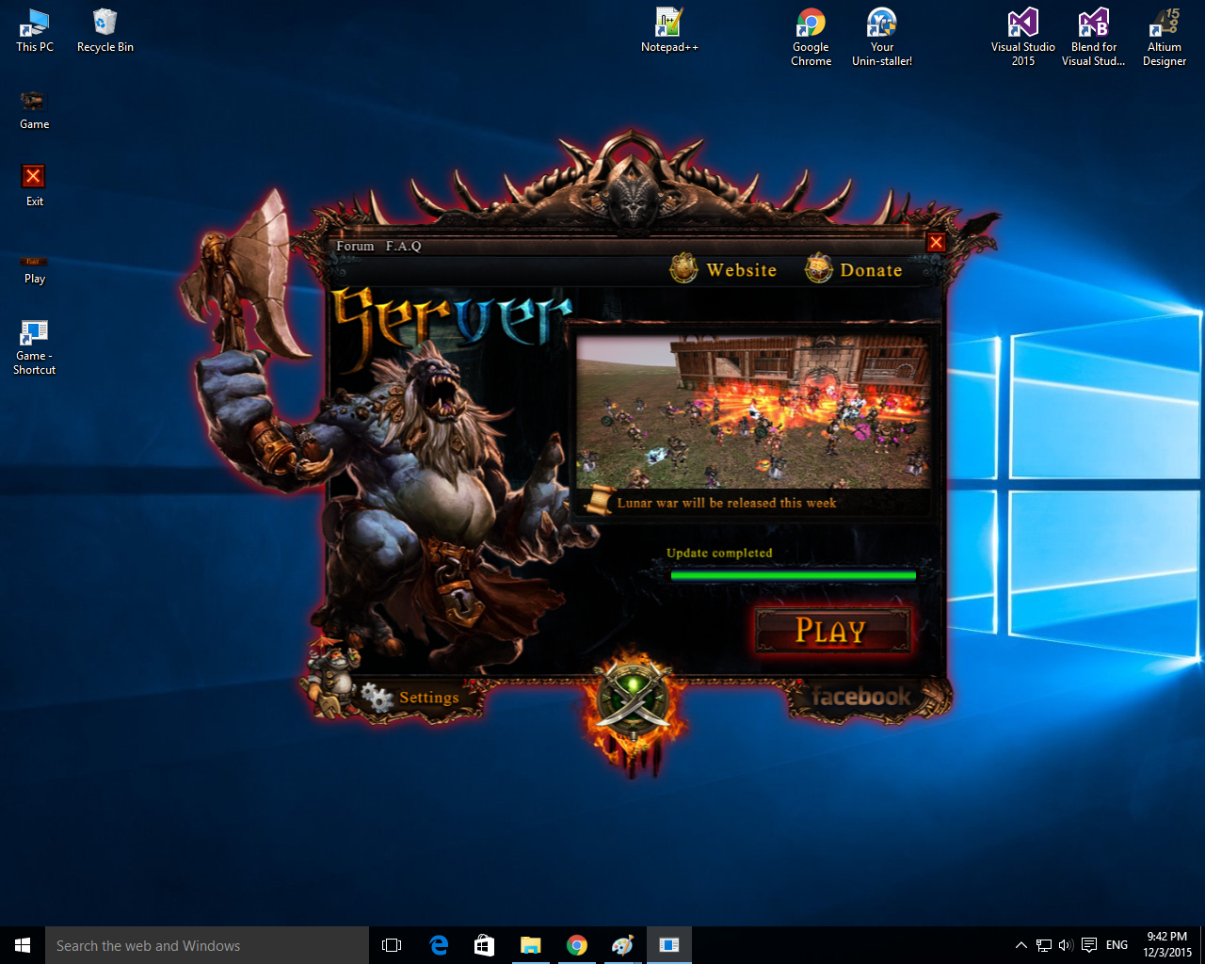Click the active launcher taskbar icon

click(x=669, y=945)
